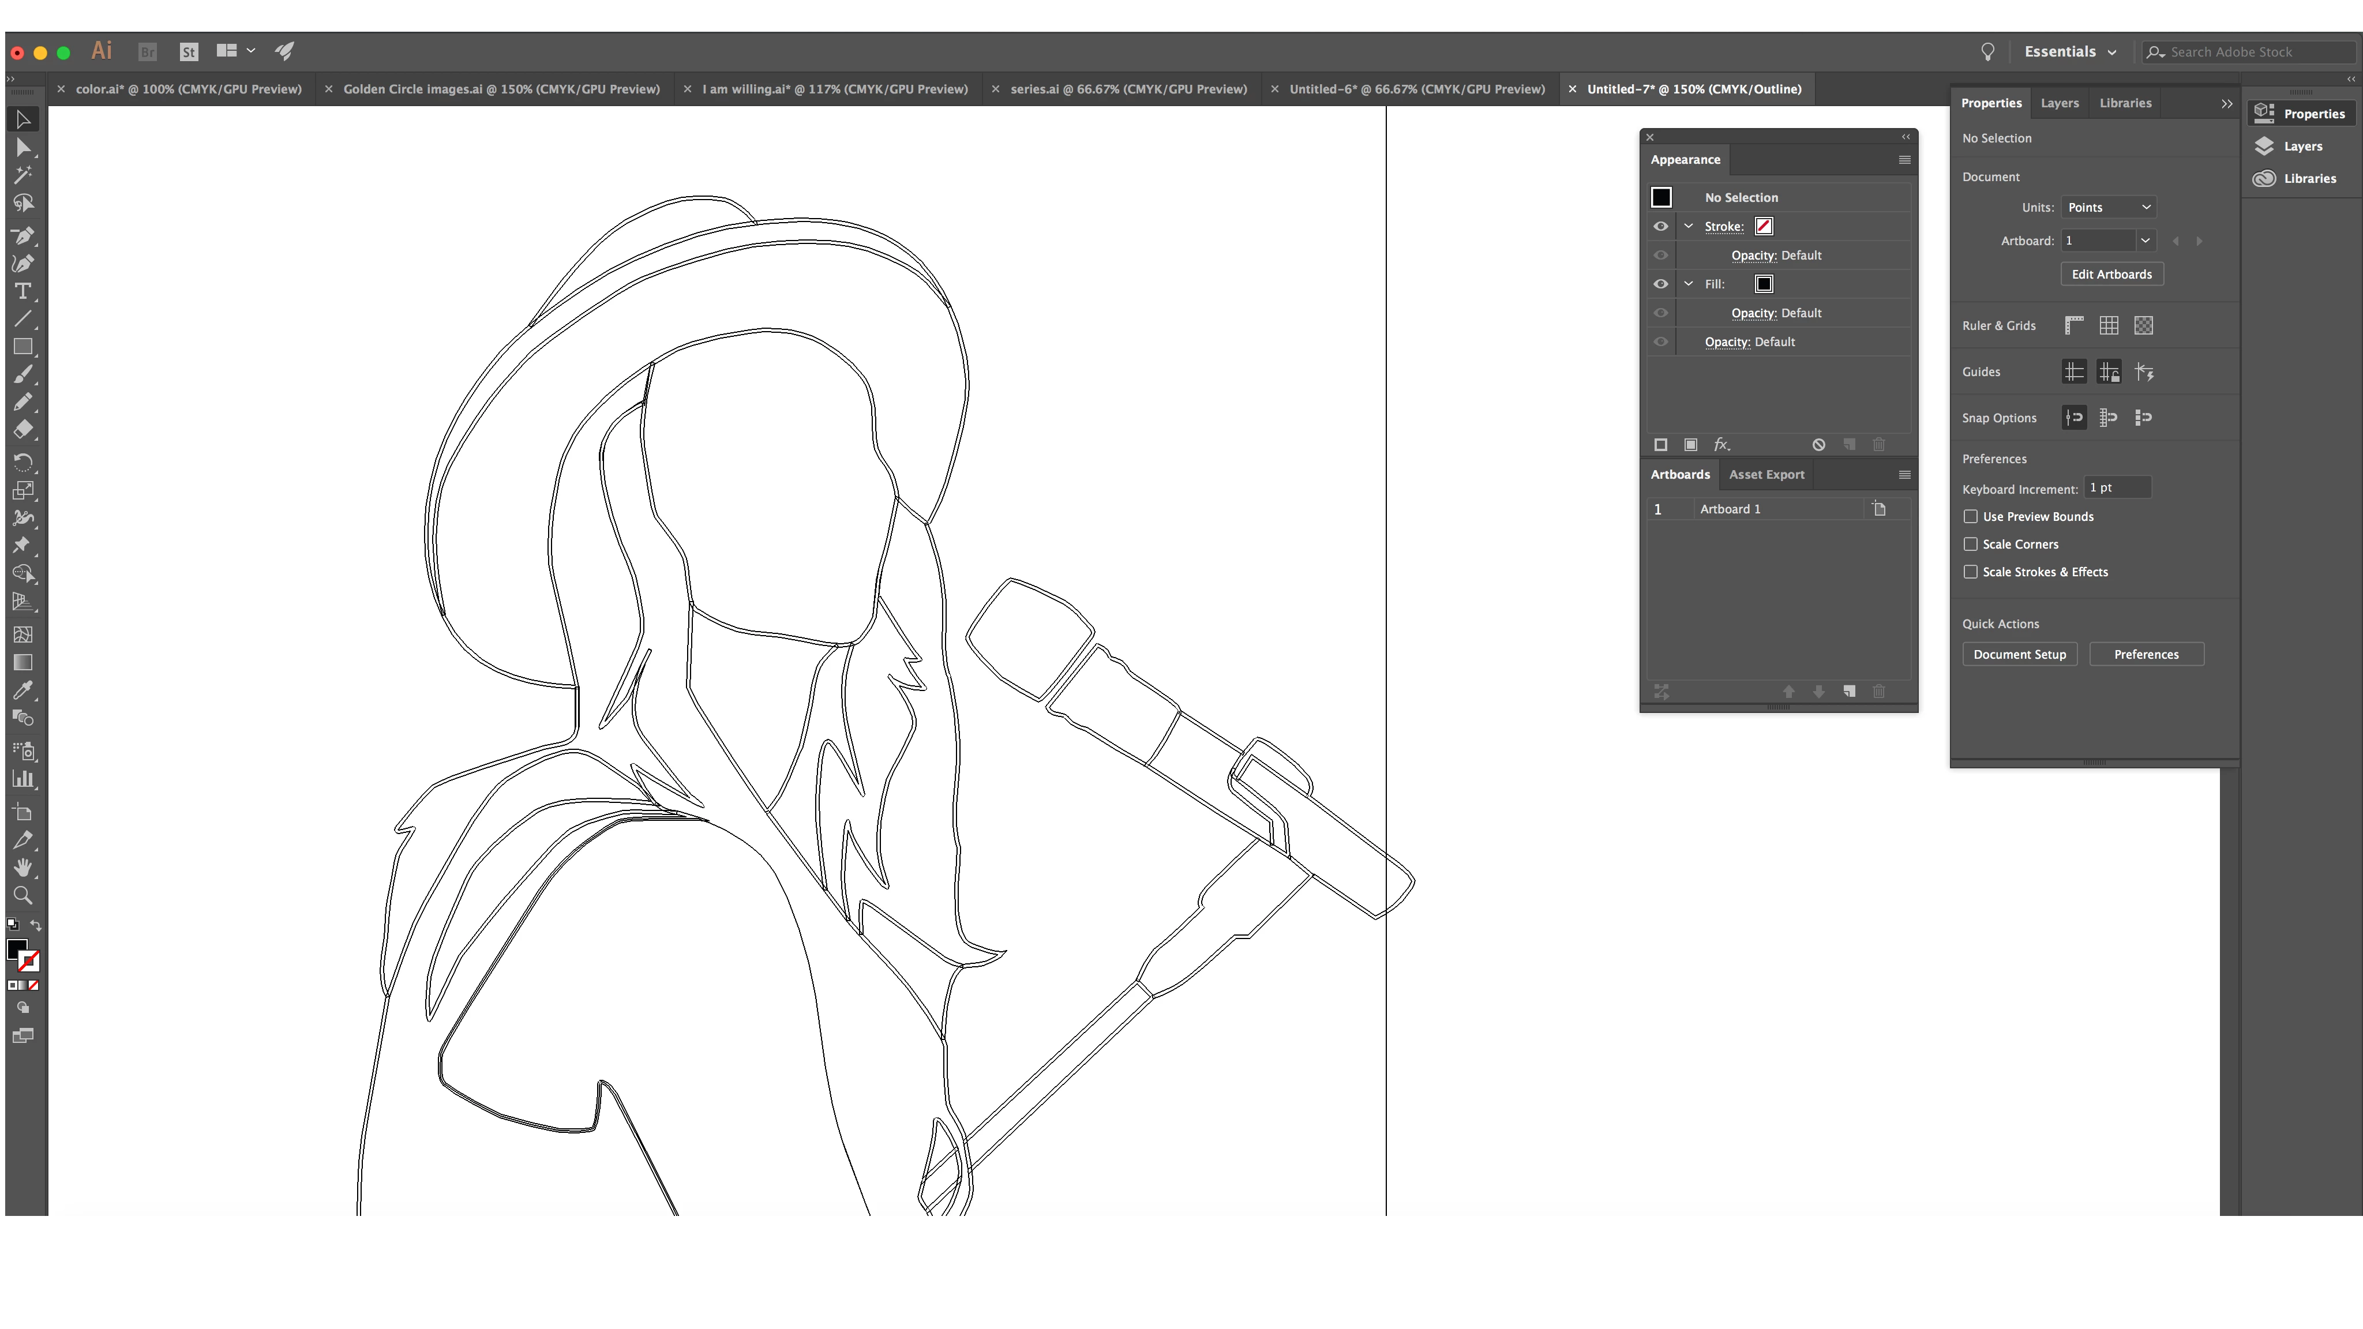
Task: Switch to the series.ai document tab
Action: point(1127,89)
